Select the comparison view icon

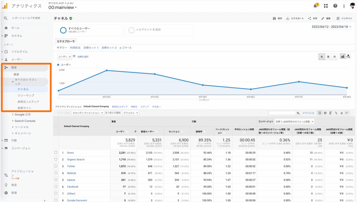pyautogui.click(x=336, y=113)
